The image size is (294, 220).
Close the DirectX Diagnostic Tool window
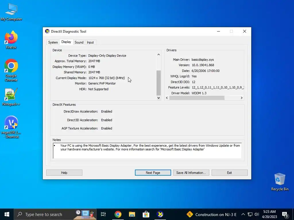pos(245,31)
